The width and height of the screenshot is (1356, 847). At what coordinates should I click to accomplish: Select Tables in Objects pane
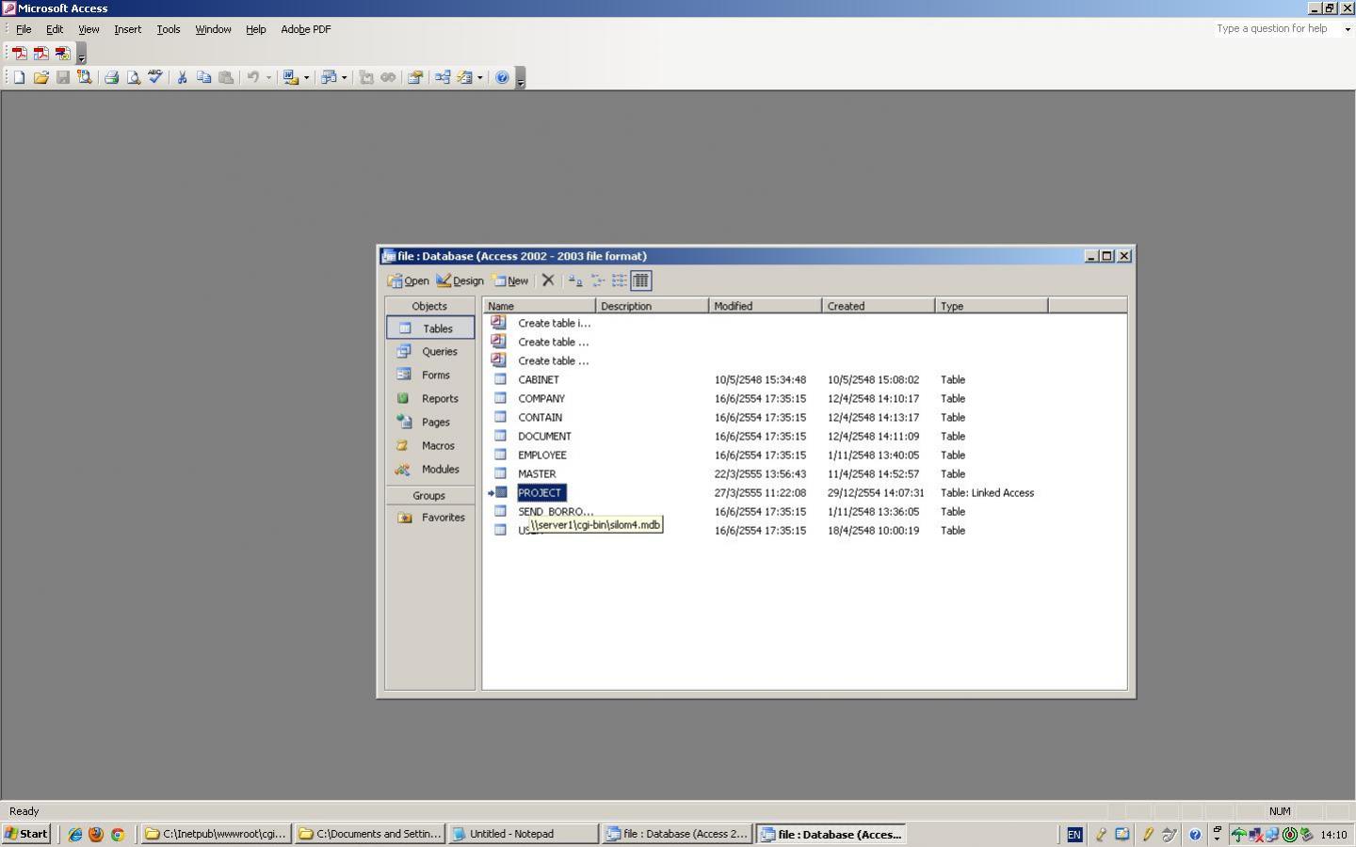(x=430, y=328)
